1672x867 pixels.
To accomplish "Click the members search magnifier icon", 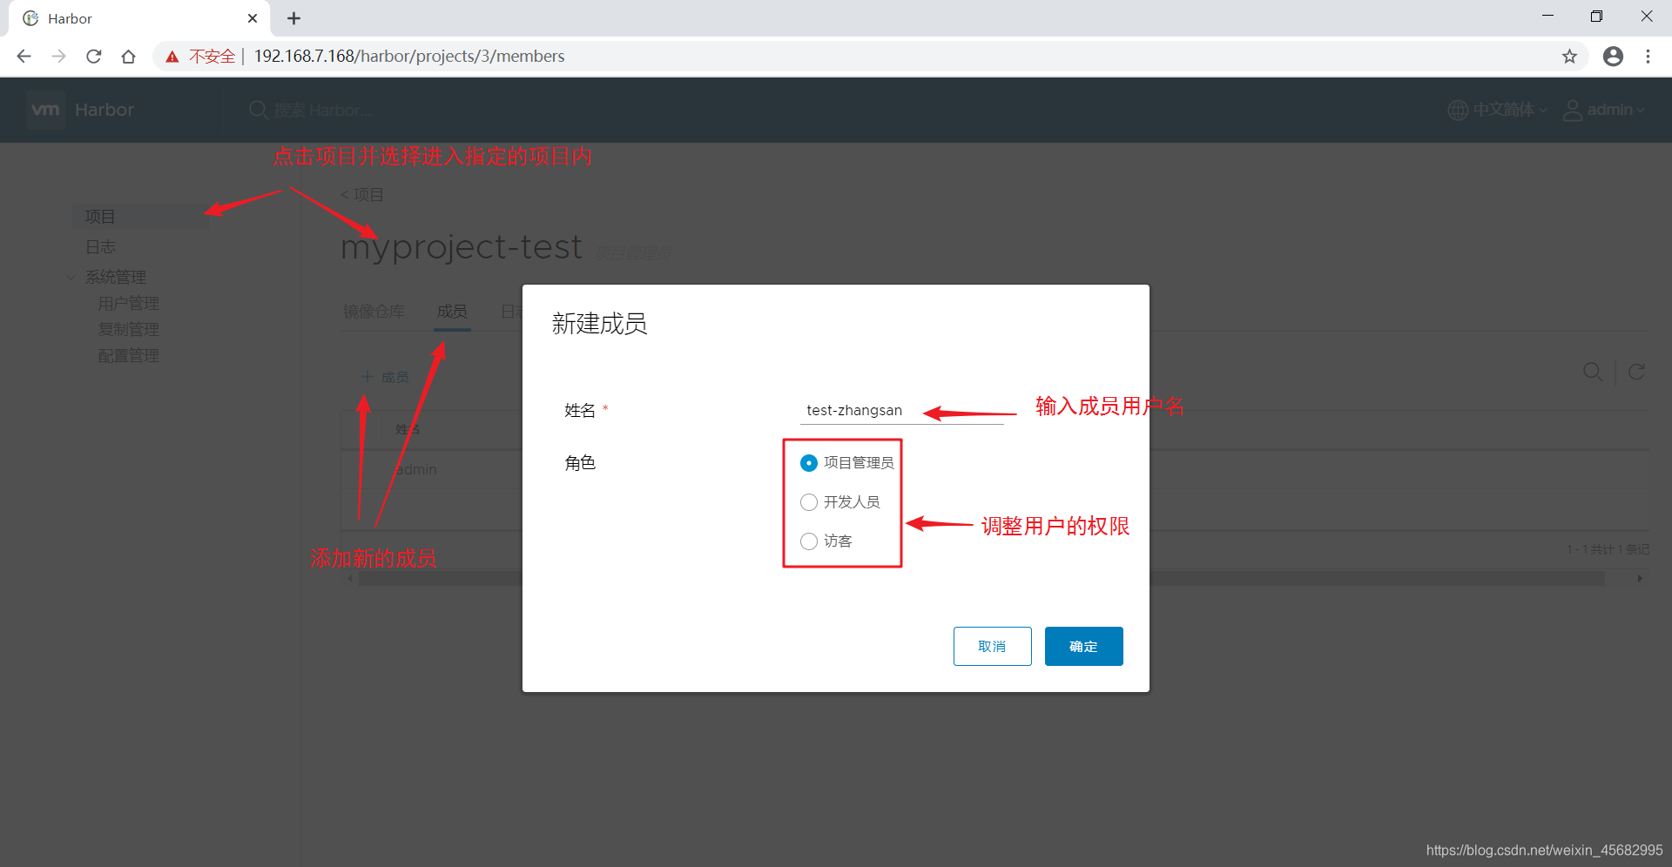I will 1592,372.
